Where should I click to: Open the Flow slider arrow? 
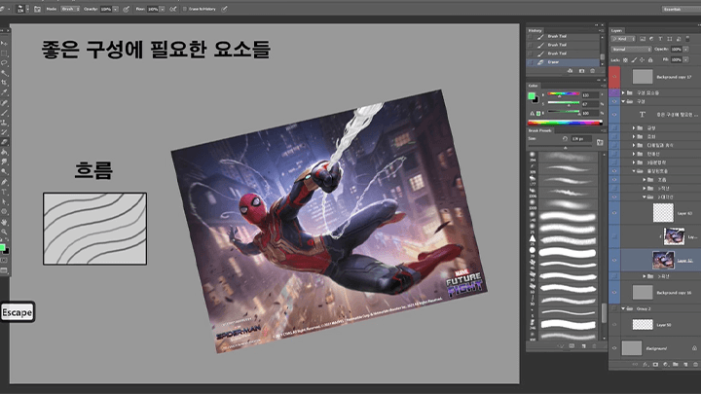pyautogui.click(x=163, y=9)
